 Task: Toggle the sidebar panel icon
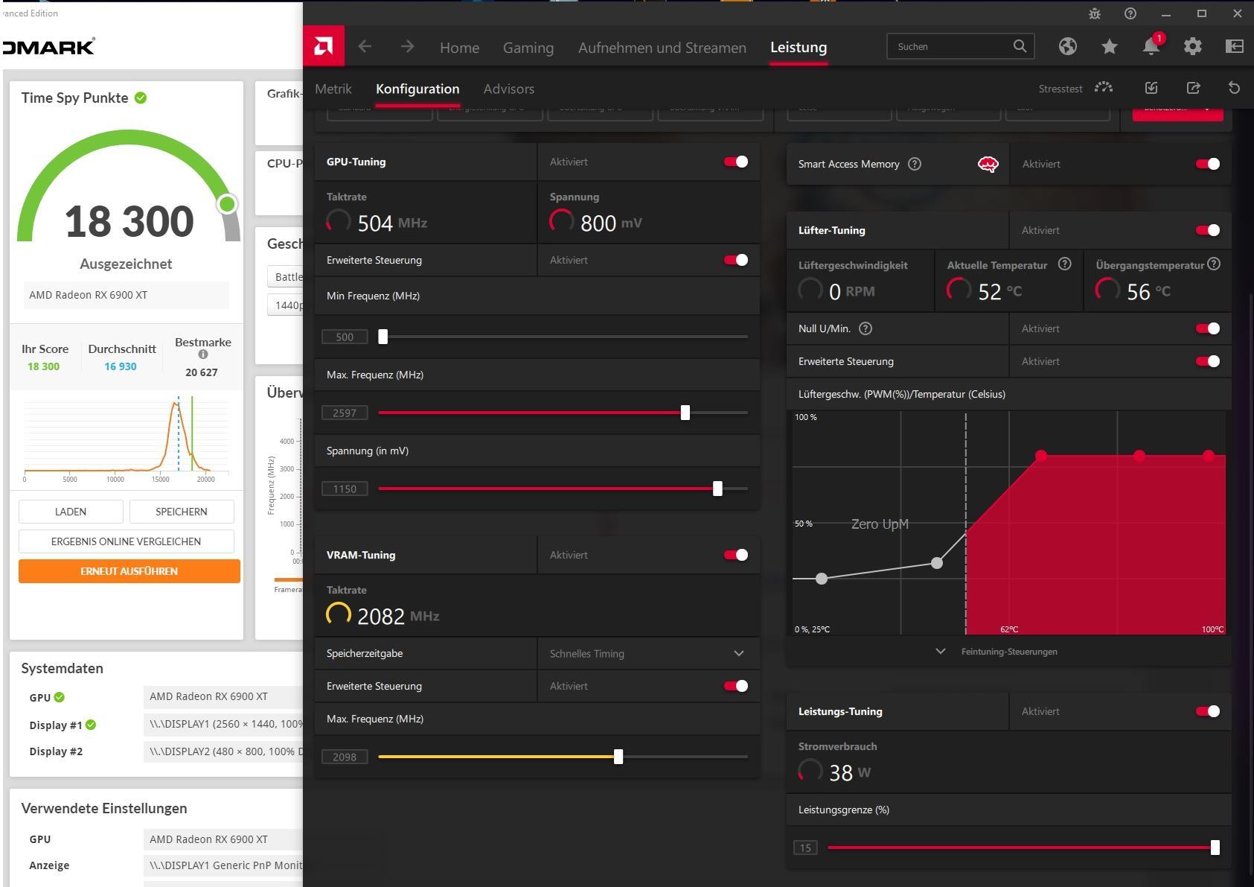coord(1235,46)
